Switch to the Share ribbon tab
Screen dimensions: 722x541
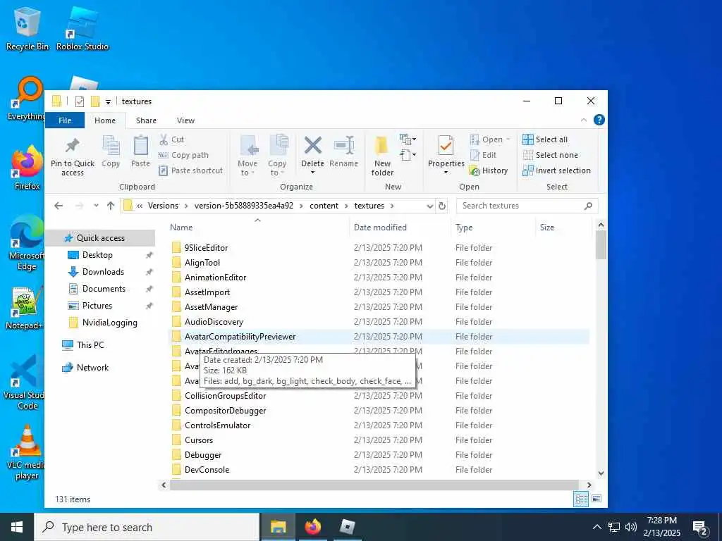point(146,120)
